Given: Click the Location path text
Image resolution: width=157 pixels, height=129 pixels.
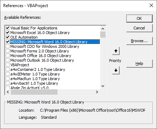Looking at the screenshot, I should pyautogui.click(x=92, y=110).
